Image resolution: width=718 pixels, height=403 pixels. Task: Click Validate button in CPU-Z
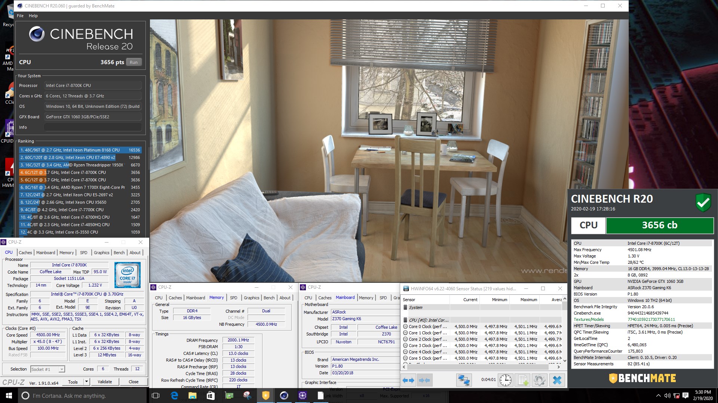click(x=105, y=382)
